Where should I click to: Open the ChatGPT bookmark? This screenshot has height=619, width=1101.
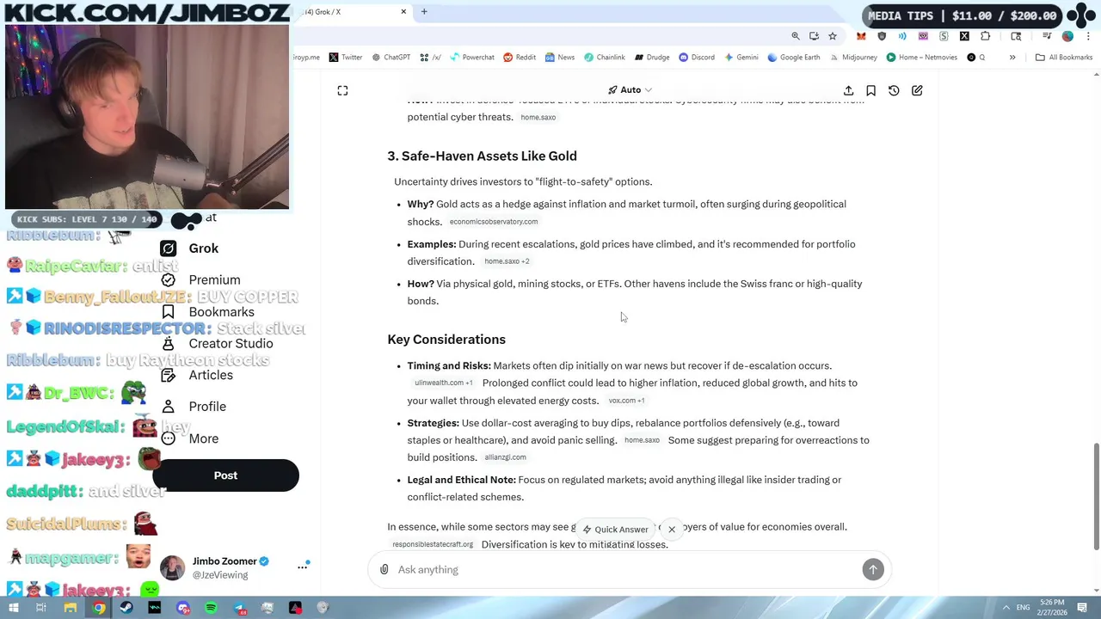(391, 58)
